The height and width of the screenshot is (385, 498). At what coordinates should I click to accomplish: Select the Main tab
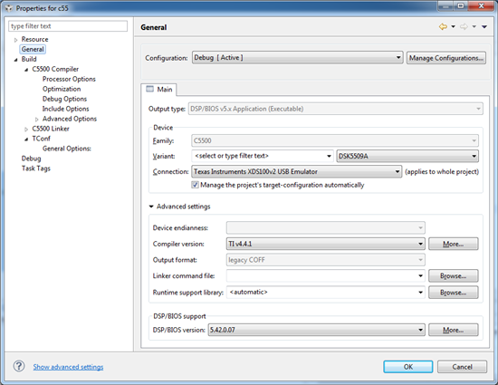click(x=159, y=90)
